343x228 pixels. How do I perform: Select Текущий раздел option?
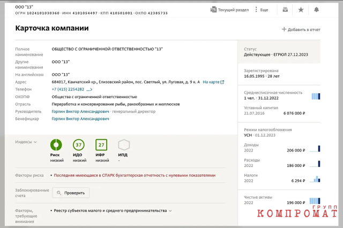[233, 10]
